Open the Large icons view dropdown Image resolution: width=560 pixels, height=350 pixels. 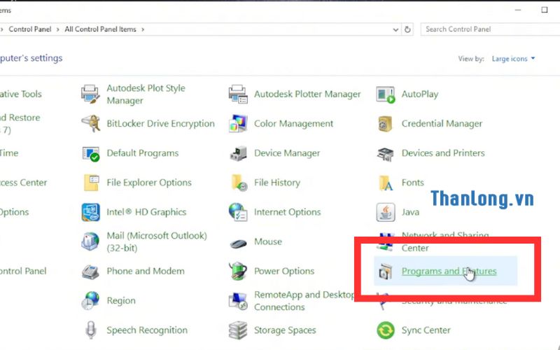pyautogui.click(x=513, y=59)
